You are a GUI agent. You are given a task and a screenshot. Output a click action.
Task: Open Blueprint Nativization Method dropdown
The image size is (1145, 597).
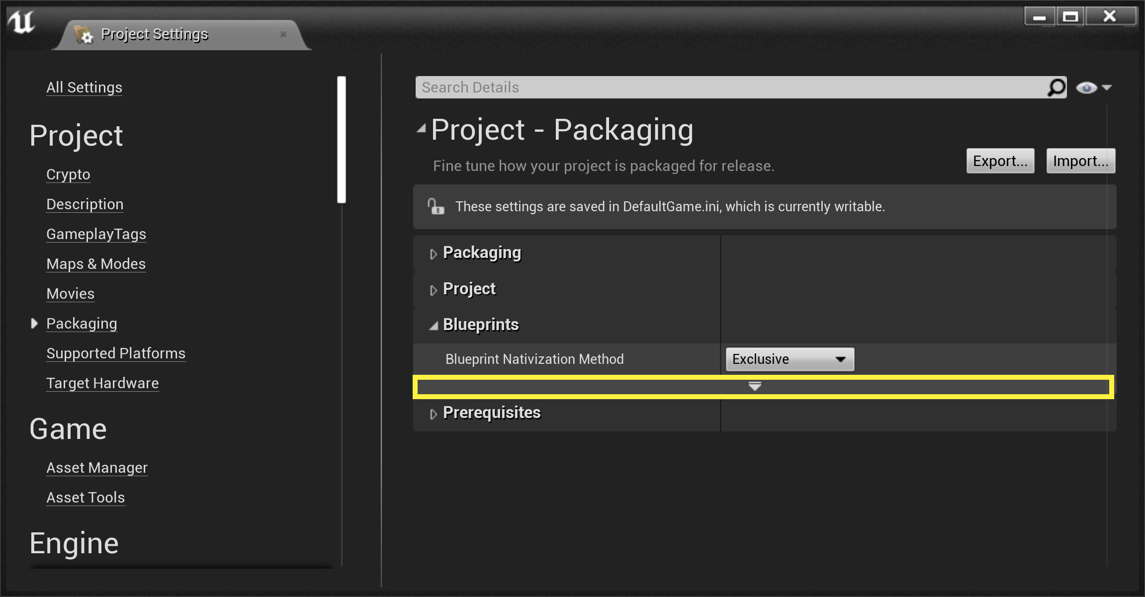[x=790, y=359]
